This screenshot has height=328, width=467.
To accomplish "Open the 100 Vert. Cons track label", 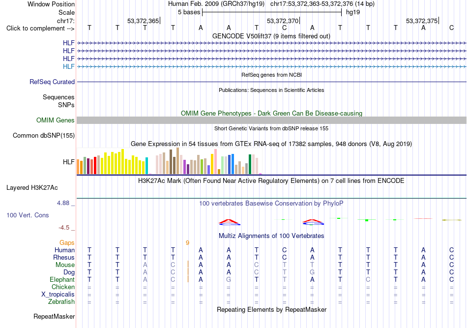I will point(28,215).
